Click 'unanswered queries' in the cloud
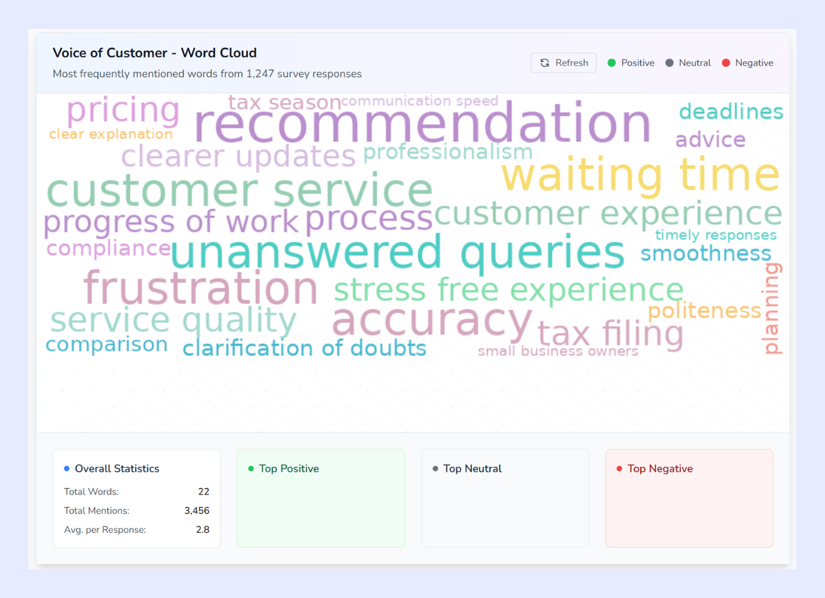The height and width of the screenshot is (598, 825). tap(398, 251)
